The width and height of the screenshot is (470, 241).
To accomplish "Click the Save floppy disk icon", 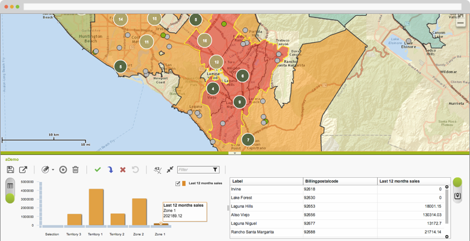I will pyautogui.click(x=10, y=170).
